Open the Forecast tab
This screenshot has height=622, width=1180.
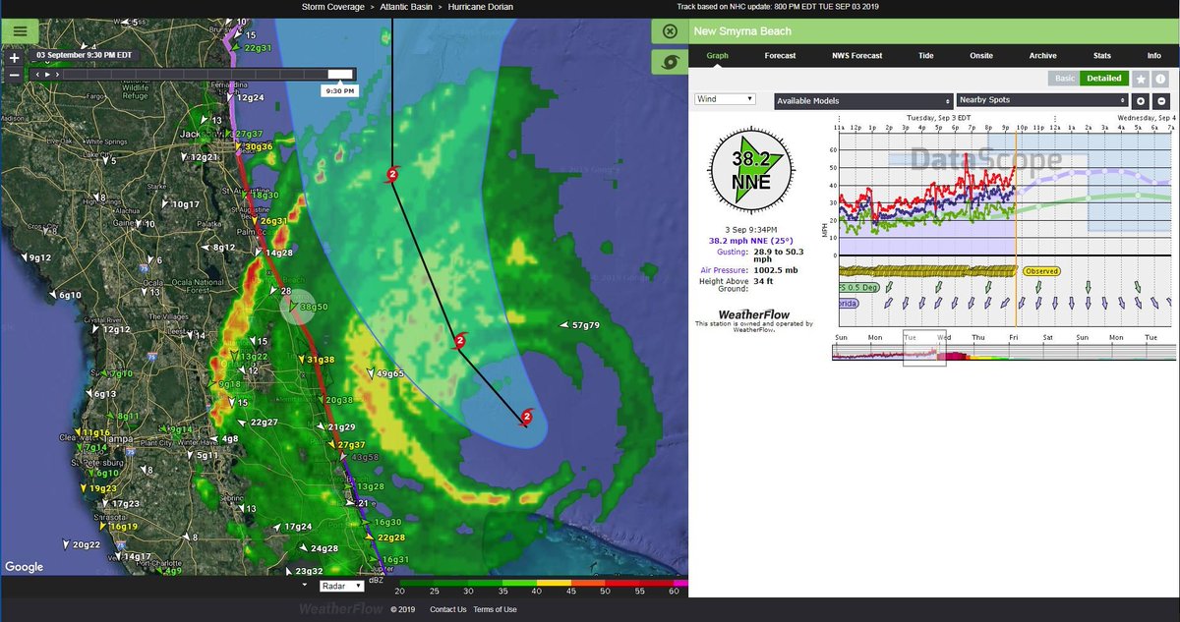click(781, 56)
